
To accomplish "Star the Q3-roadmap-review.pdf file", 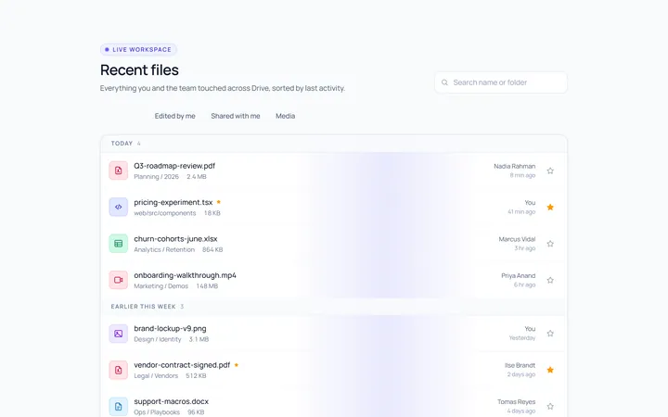I will (550, 171).
